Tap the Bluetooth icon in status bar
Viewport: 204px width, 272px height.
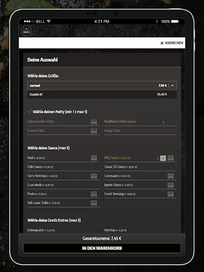click(x=157, y=21)
